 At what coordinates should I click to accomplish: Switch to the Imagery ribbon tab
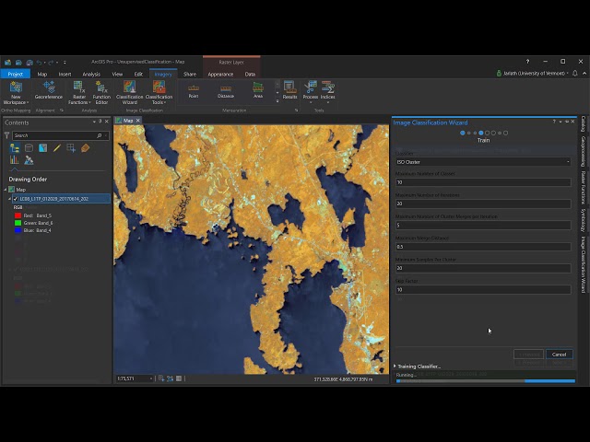pyautogui.click(x=163, y=74)
